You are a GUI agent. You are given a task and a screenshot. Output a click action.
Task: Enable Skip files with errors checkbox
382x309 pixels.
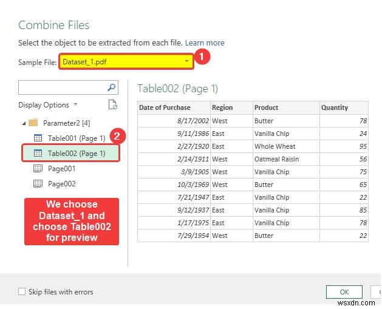(22, 291)
